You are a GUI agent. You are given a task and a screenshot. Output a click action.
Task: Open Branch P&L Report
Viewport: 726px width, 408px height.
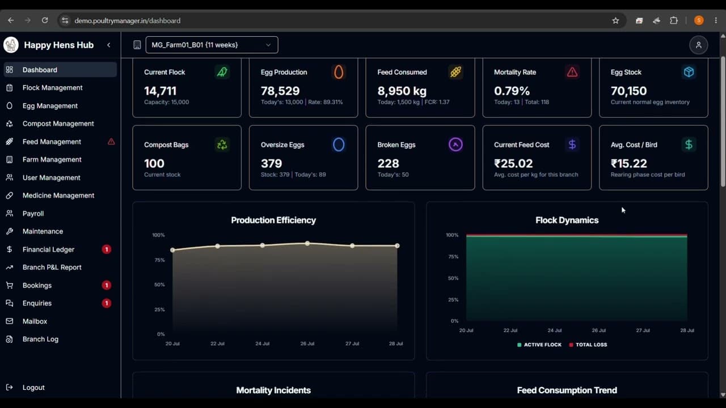[x=60, y=267]
